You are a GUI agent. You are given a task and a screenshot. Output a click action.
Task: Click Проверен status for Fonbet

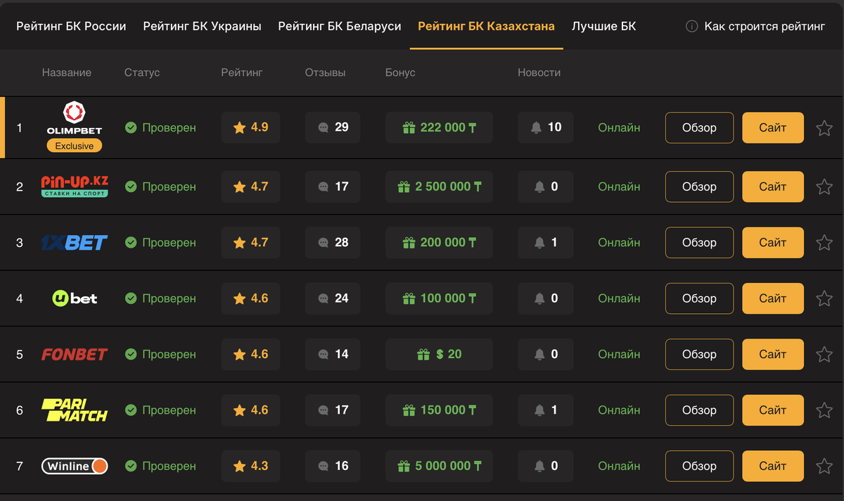tap(160, 354)
